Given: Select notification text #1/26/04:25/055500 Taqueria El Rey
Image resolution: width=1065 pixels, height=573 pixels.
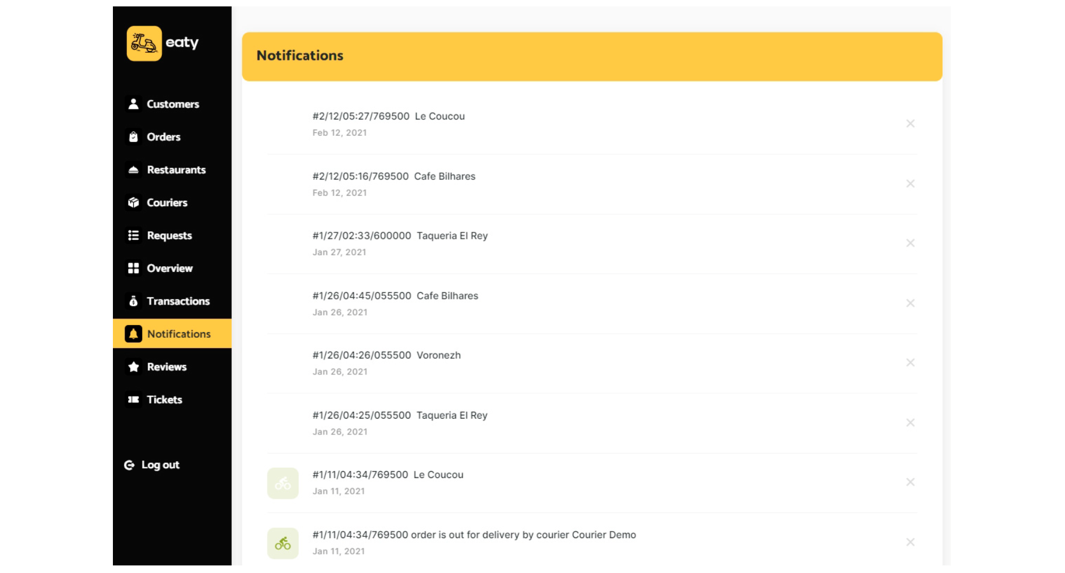Looking at the screenshot, I should point(400,415).
